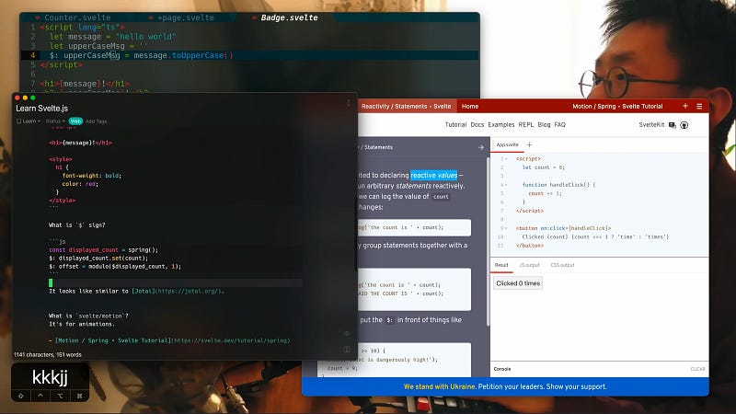
Task: Toggle the preview eye icon in notes window
Action: coord(347,334)
